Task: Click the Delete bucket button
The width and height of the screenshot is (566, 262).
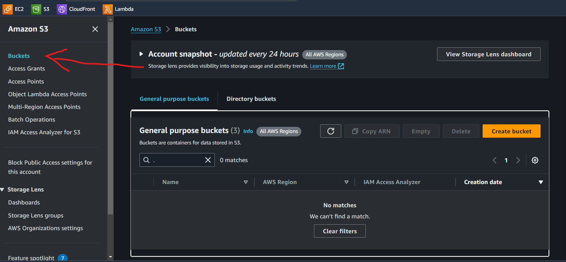Action: 461,131
